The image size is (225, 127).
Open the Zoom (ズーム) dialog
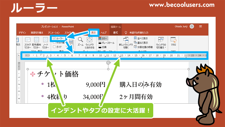point(80,41)
